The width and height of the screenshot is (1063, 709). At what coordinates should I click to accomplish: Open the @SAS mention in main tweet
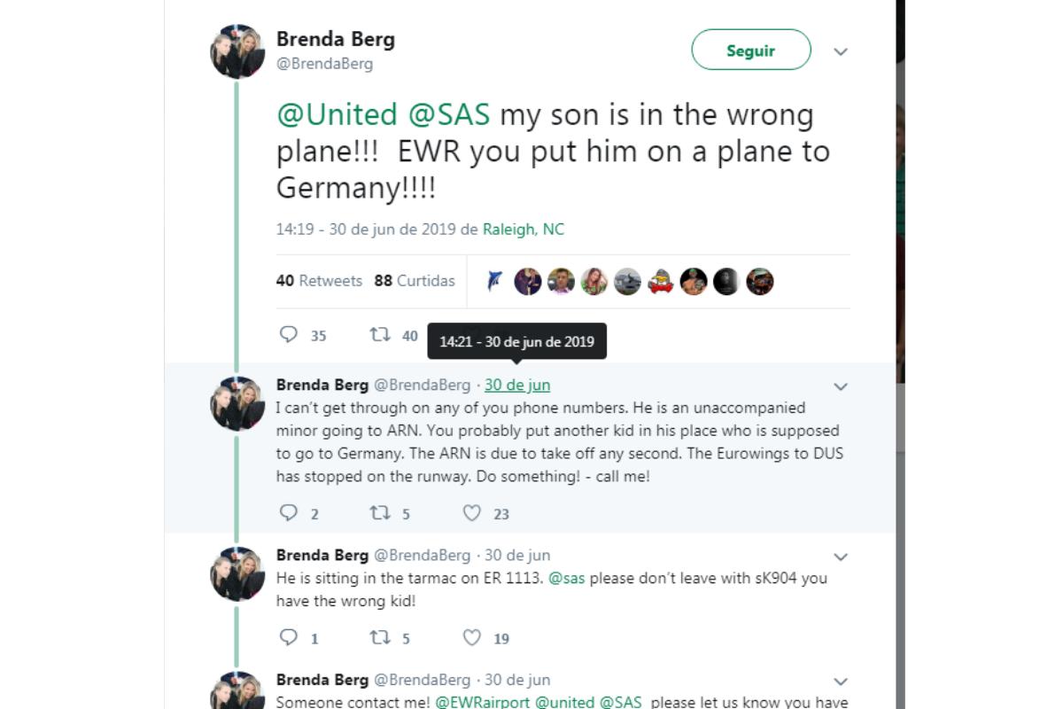(448, 115)
